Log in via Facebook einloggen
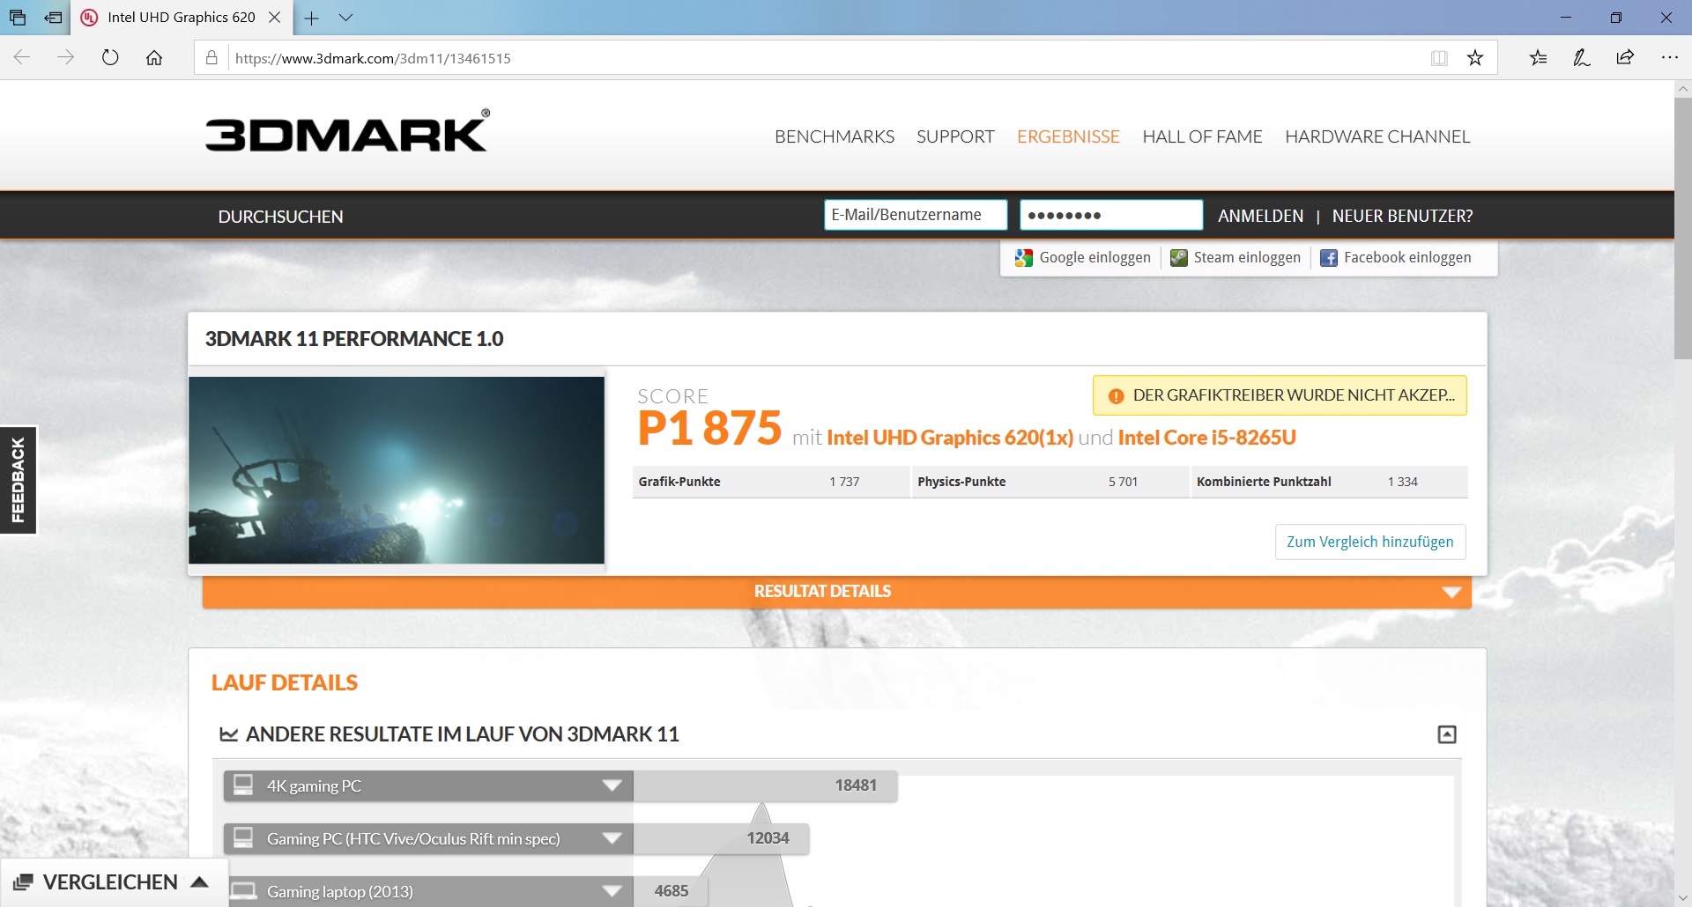Image resolution: width=1692 pixels, height=907 pixels. coord(1407,257)
